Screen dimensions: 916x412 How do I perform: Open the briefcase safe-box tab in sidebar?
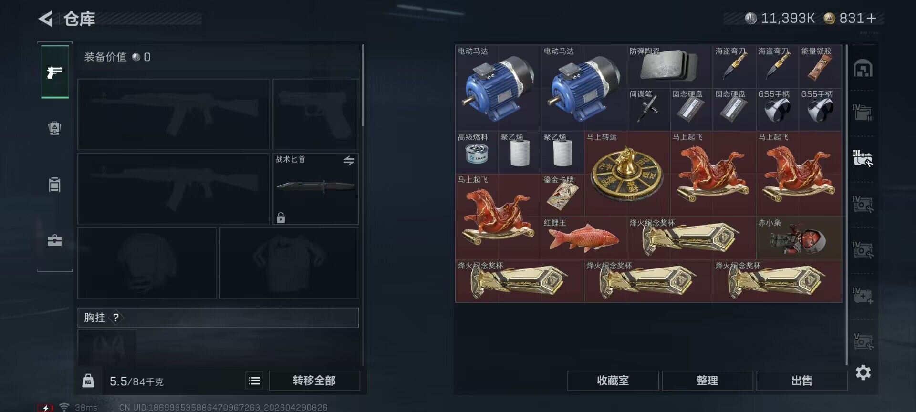pos(55,240)
